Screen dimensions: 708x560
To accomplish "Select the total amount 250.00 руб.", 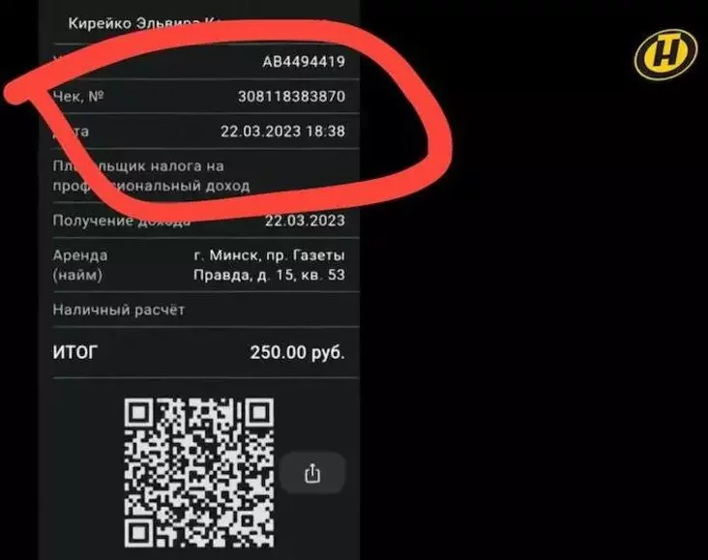I will (x=298, y=352).
